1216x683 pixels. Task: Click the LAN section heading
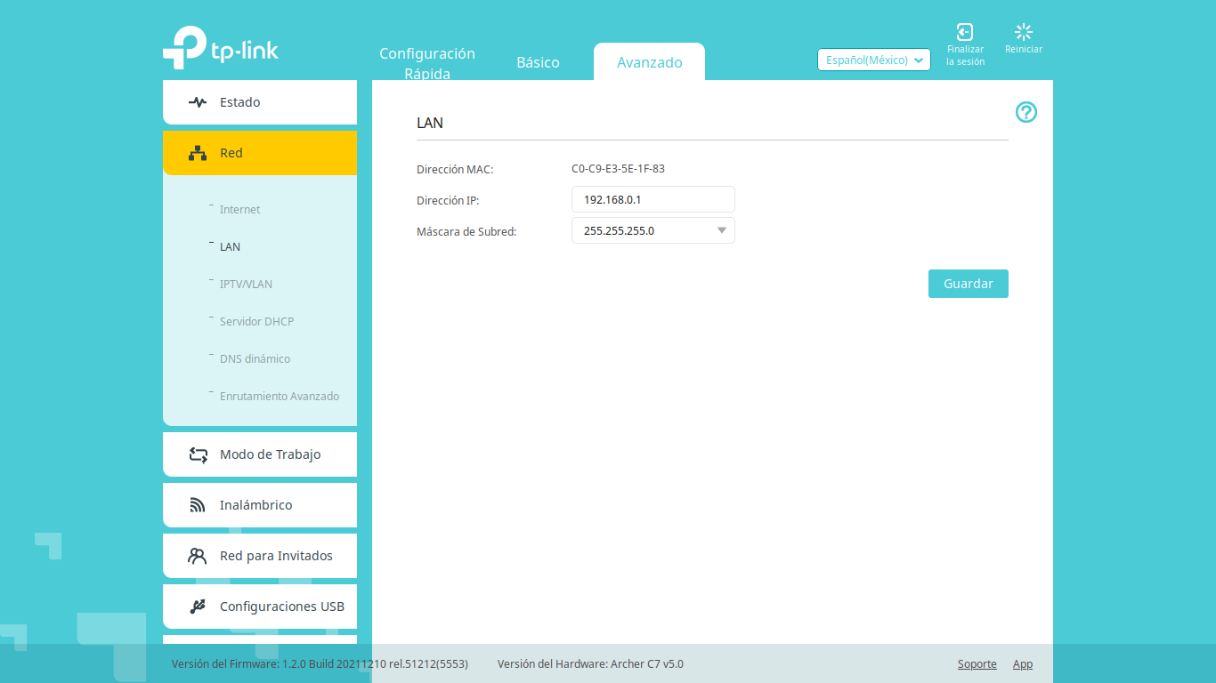click(x=430, y=123)
